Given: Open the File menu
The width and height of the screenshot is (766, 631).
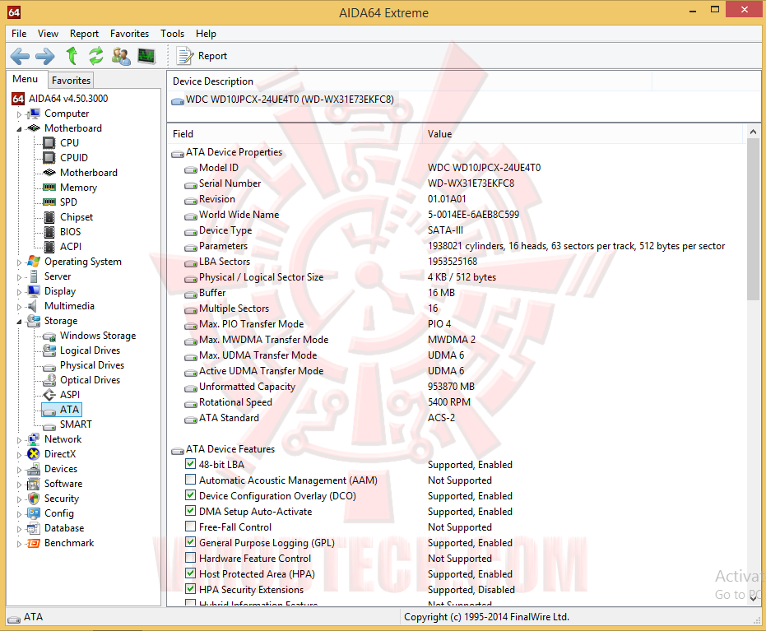Looking at the screenshot, I should [19, 34].
